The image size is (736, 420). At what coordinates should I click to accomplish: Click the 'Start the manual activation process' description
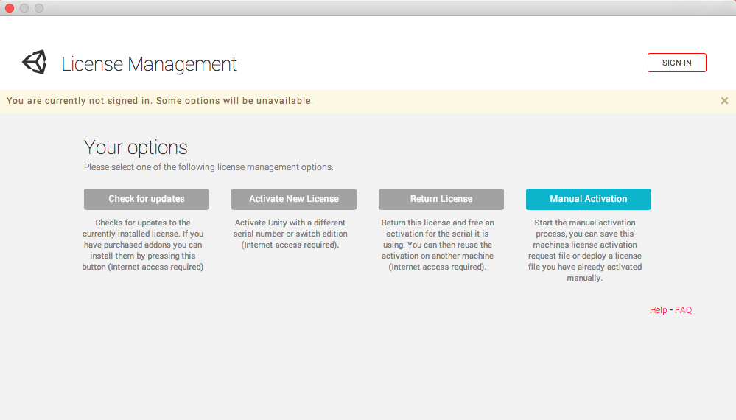pyautogui.click(x=585, y=250)
